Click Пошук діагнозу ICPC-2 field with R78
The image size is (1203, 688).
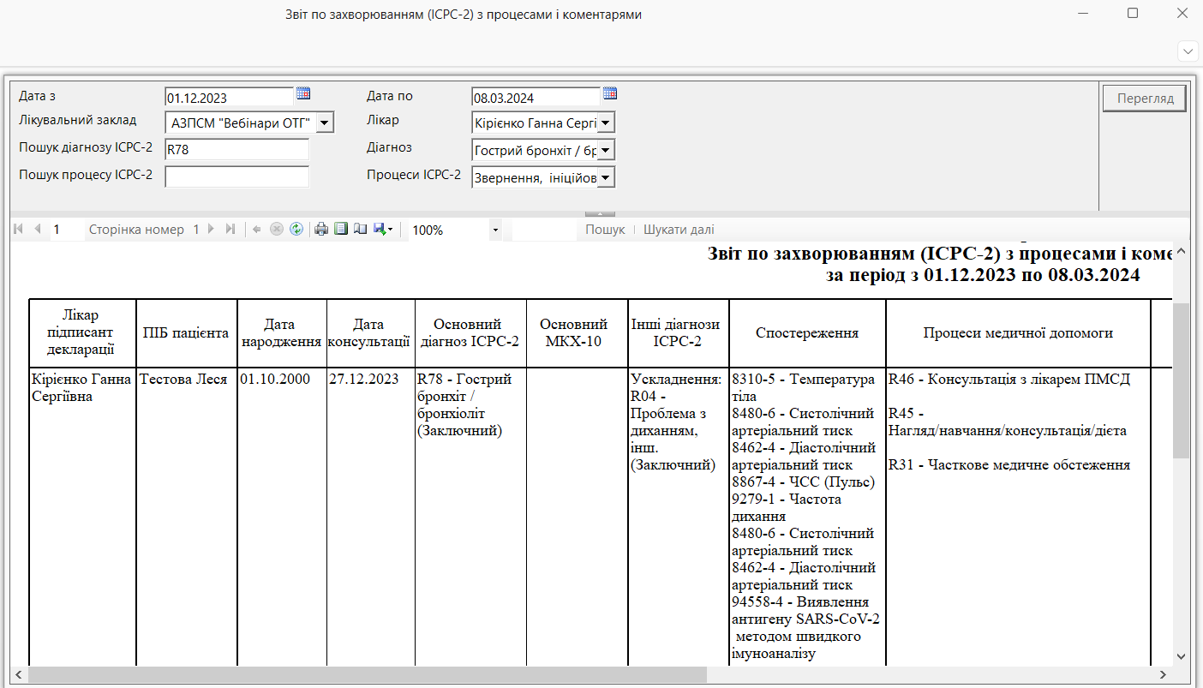236,150
